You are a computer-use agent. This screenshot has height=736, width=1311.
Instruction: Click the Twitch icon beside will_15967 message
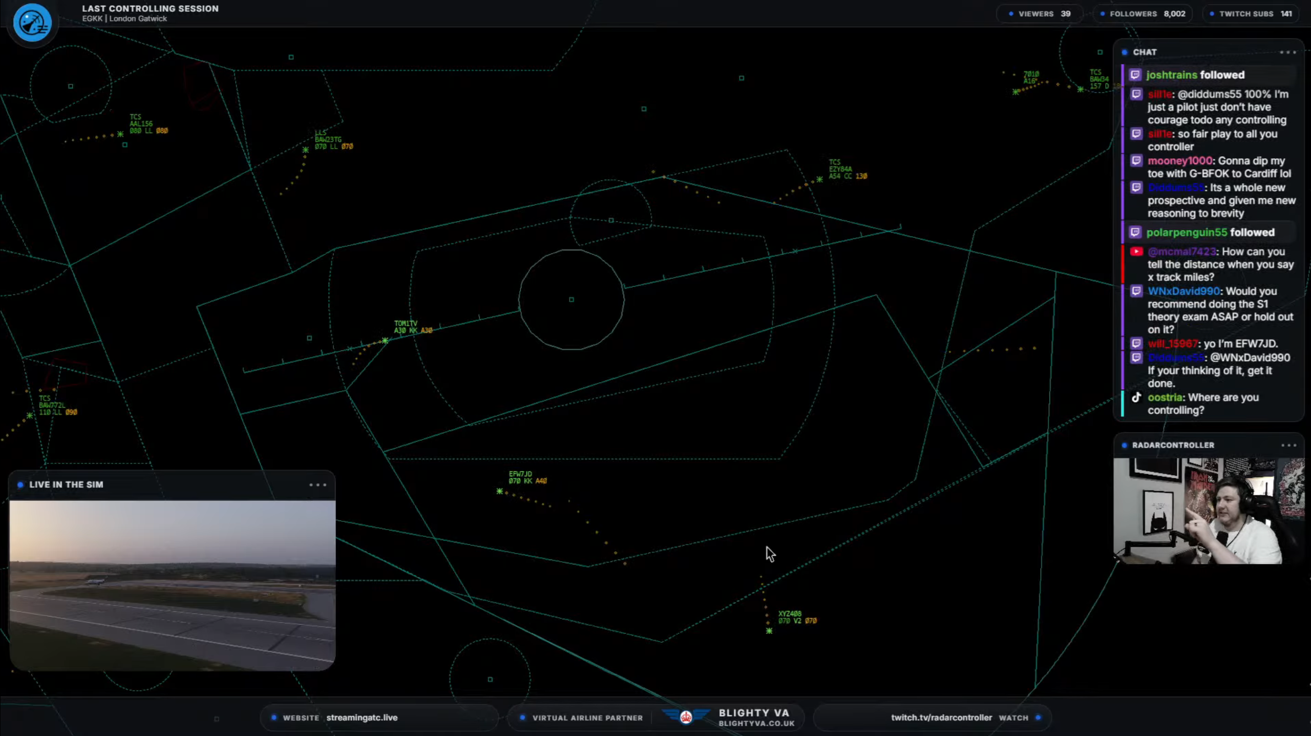(x=1136, y=344)
